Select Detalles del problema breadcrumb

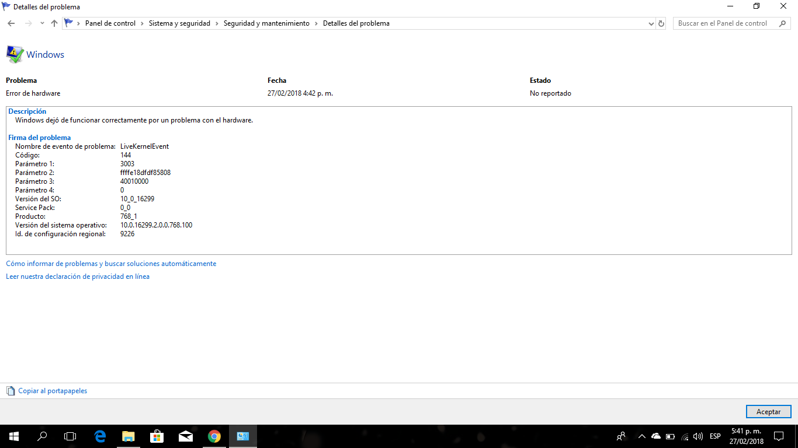click(x=356, y=23)
